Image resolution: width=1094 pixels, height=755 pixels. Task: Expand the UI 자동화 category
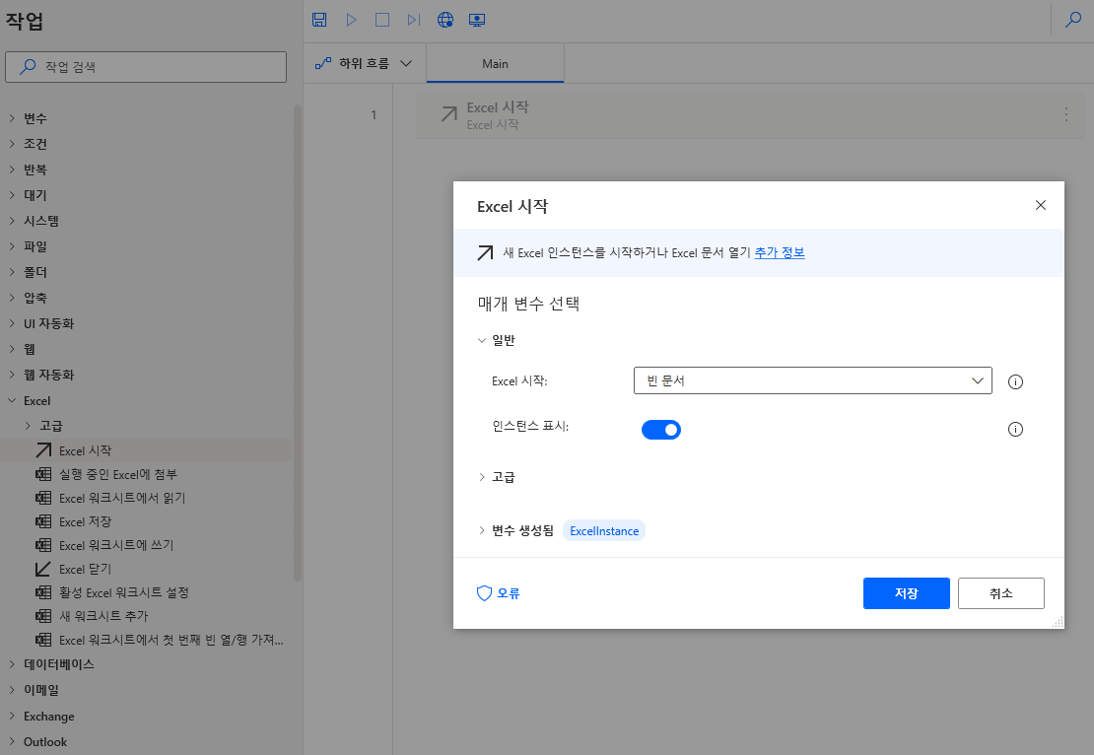coord(12,323)
